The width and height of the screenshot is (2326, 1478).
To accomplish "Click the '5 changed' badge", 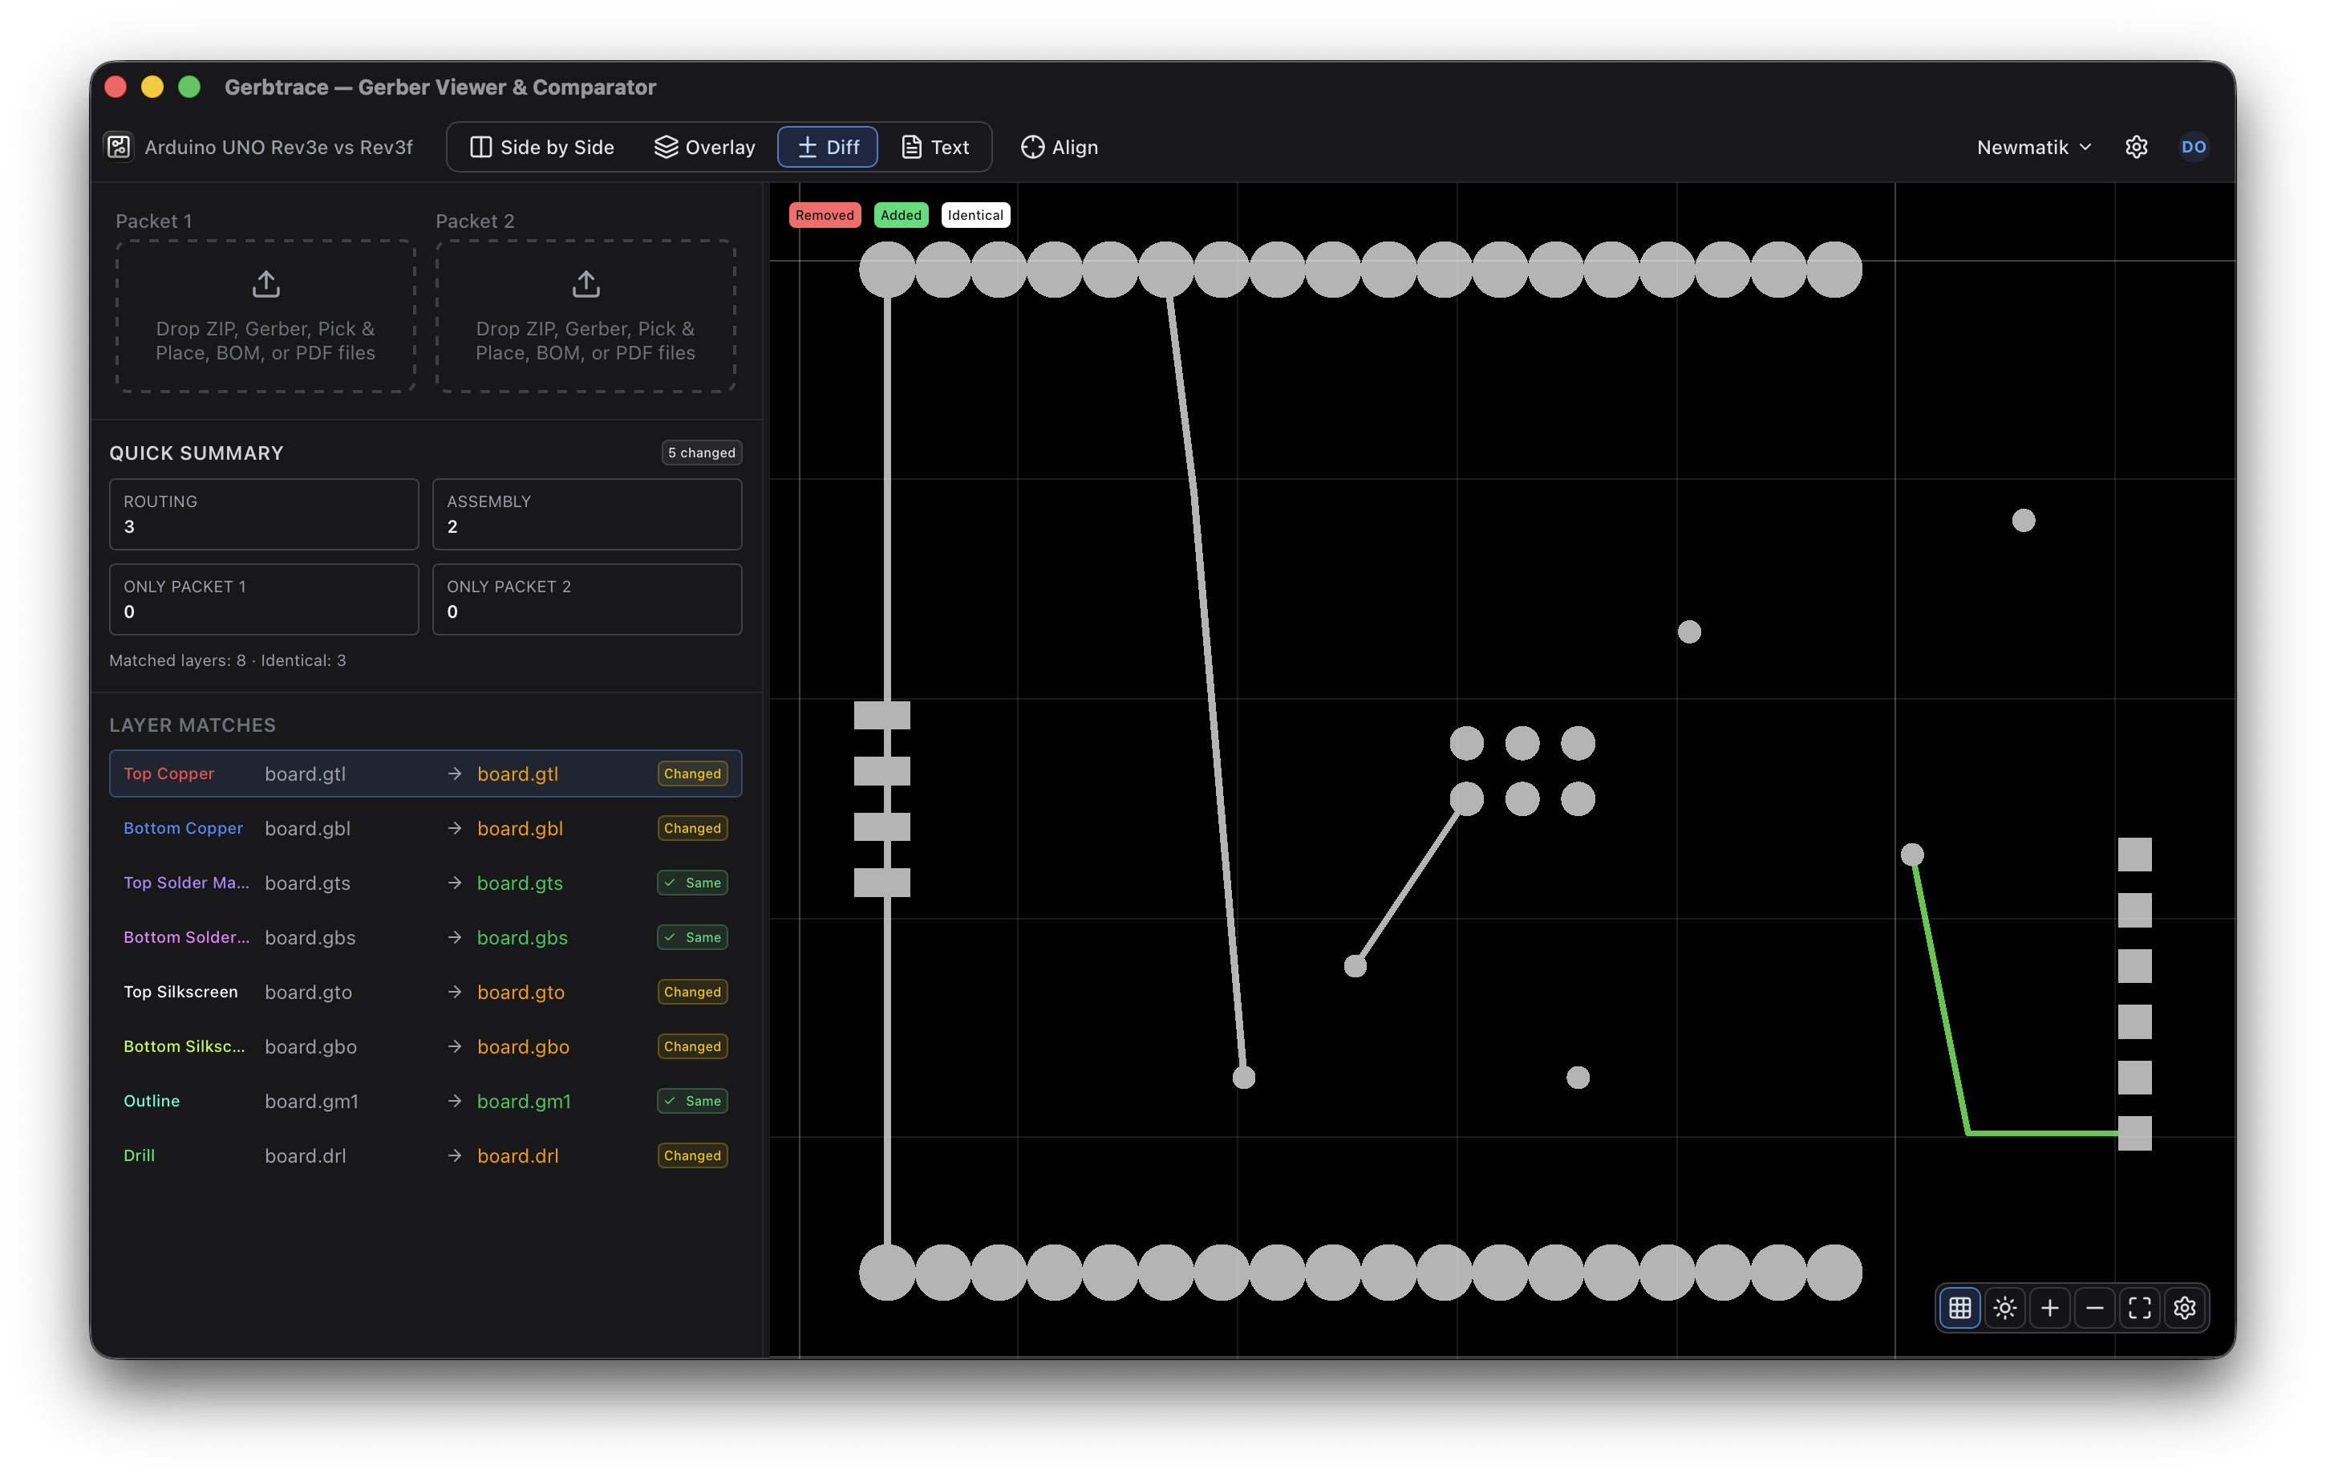I will pos(701,453).
